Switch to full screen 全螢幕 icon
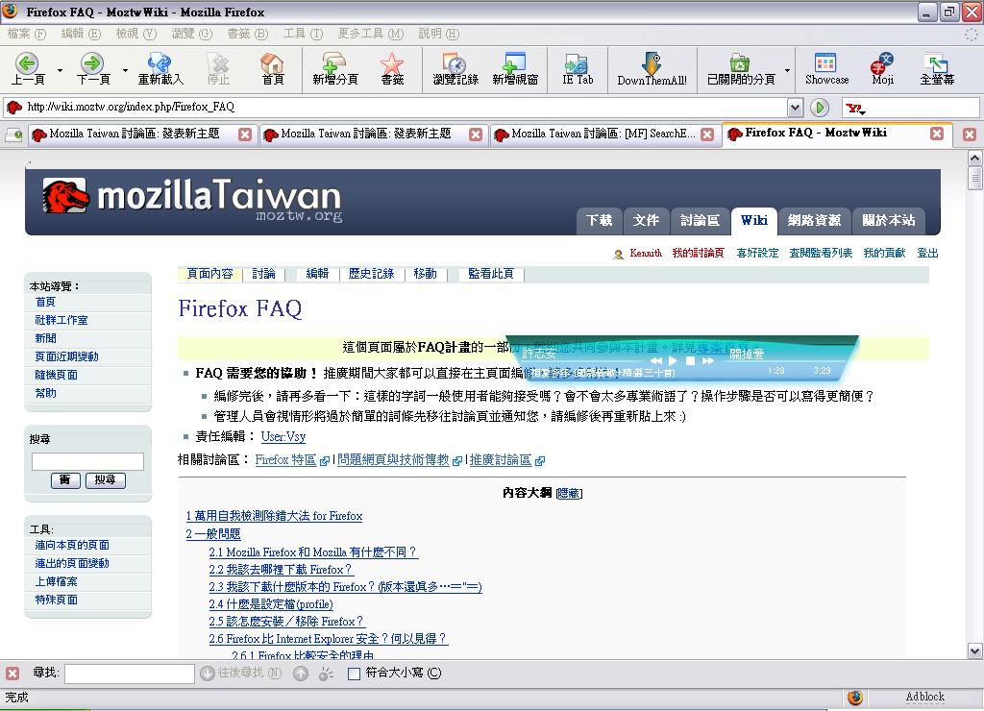Screen dimensions: 984x711 936,63
